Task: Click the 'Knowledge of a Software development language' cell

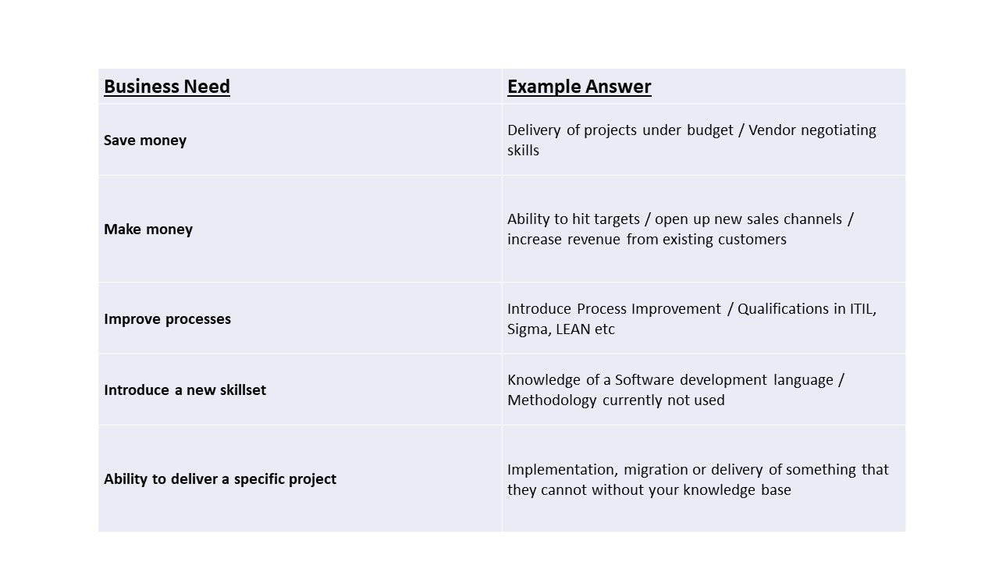Action: [703, 389]
